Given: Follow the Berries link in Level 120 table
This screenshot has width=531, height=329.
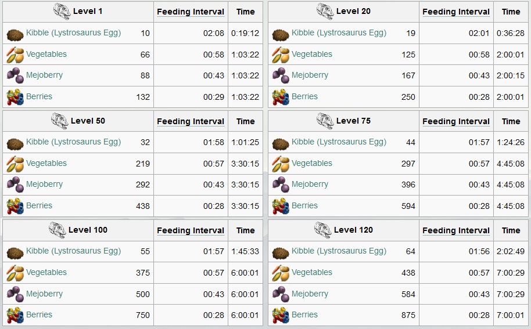Looking at the screenshot, I should pyautogui.click(x=305, y=314).
